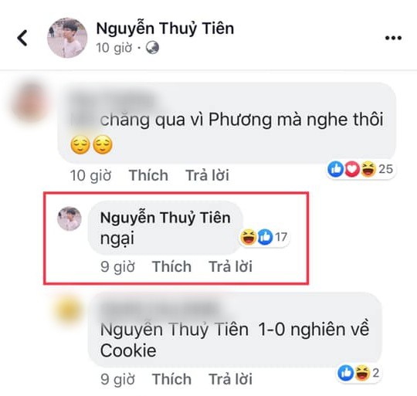Click the heart reaction icon on first comment
The height and width of the screenshot is (396, 417).
pos(352,169)
